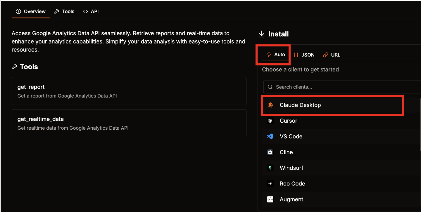Pick Roo Code from client list
The width and height of the screenshot is (421, 212).
tap(341, 184)
